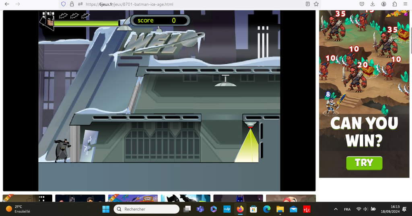Click the green TRY button in the ad
This screenshot has height=216, width=412.
(x=364, y=163)
